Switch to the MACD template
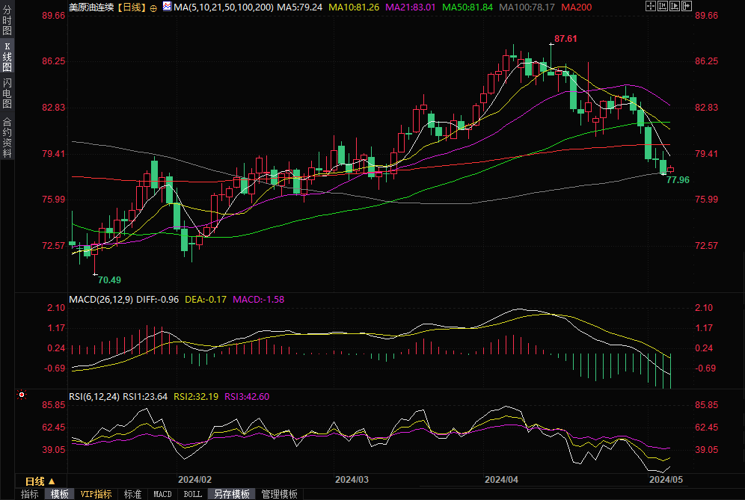Viewport: 745px width, 500px height. tap(162, 494)
